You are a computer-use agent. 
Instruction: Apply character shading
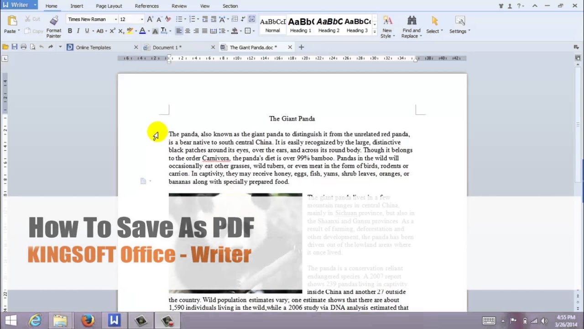pyautogui.click(x=155, y=31)
